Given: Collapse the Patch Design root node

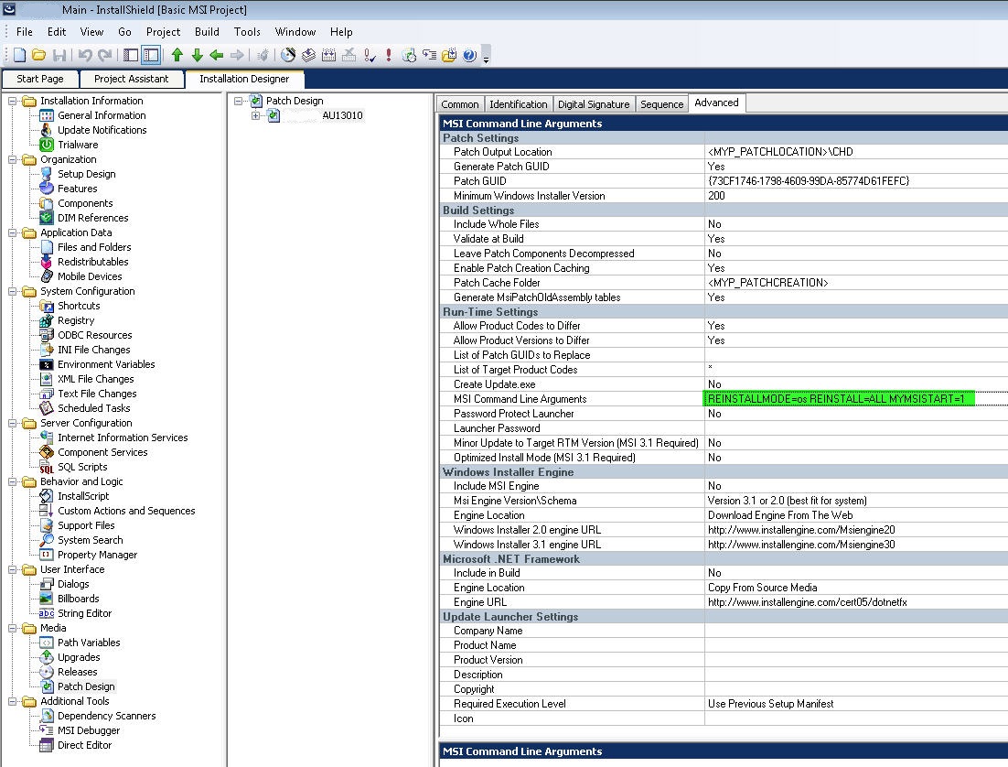Looking at the screenshot, I should click(240, 101).
